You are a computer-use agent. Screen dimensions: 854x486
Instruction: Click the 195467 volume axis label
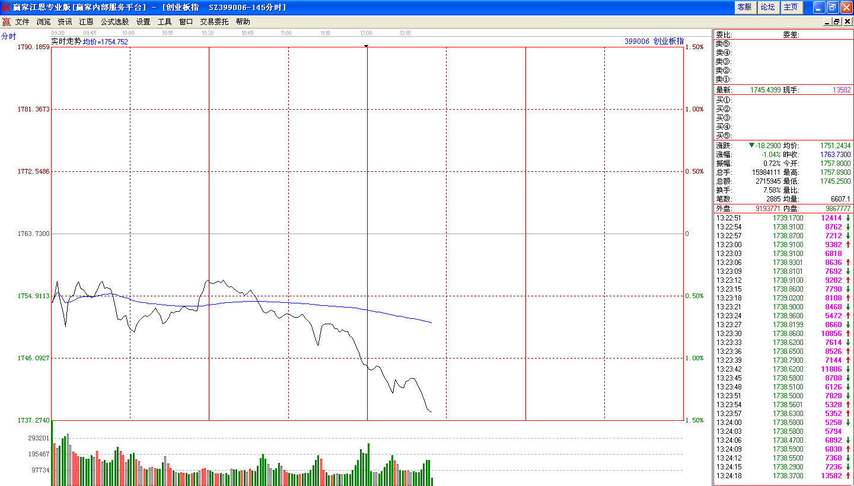[x=39, y=454]
